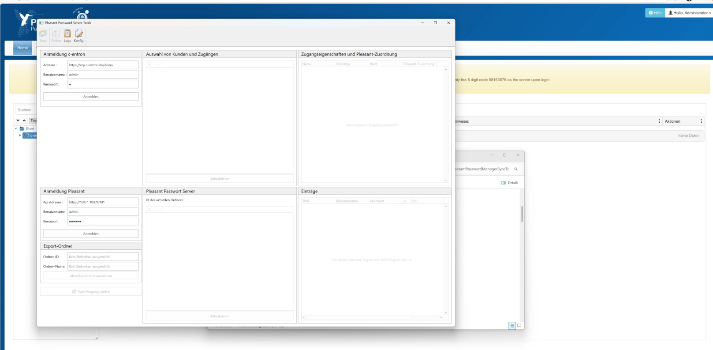Image resolution: width=713 pixels, height=350 pixels.
Task: Click the Sync toolbar icon
Action: (43, 35)
